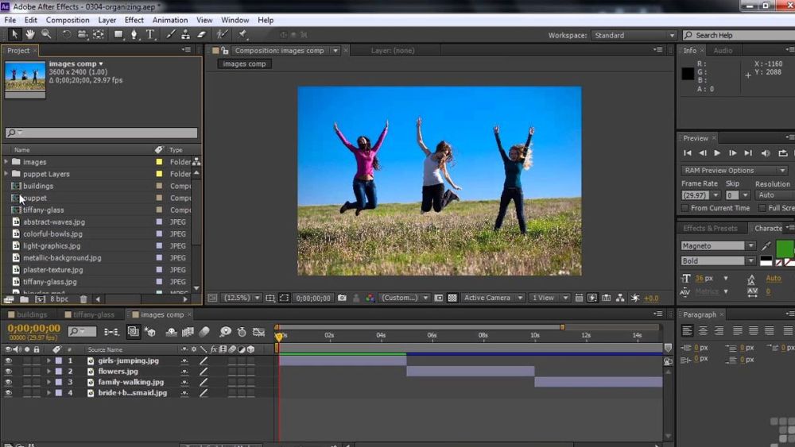This screenshot has height=447, width=795.
Task: Expand the girls-jumping.jpg layer properties
Action: 48,360
